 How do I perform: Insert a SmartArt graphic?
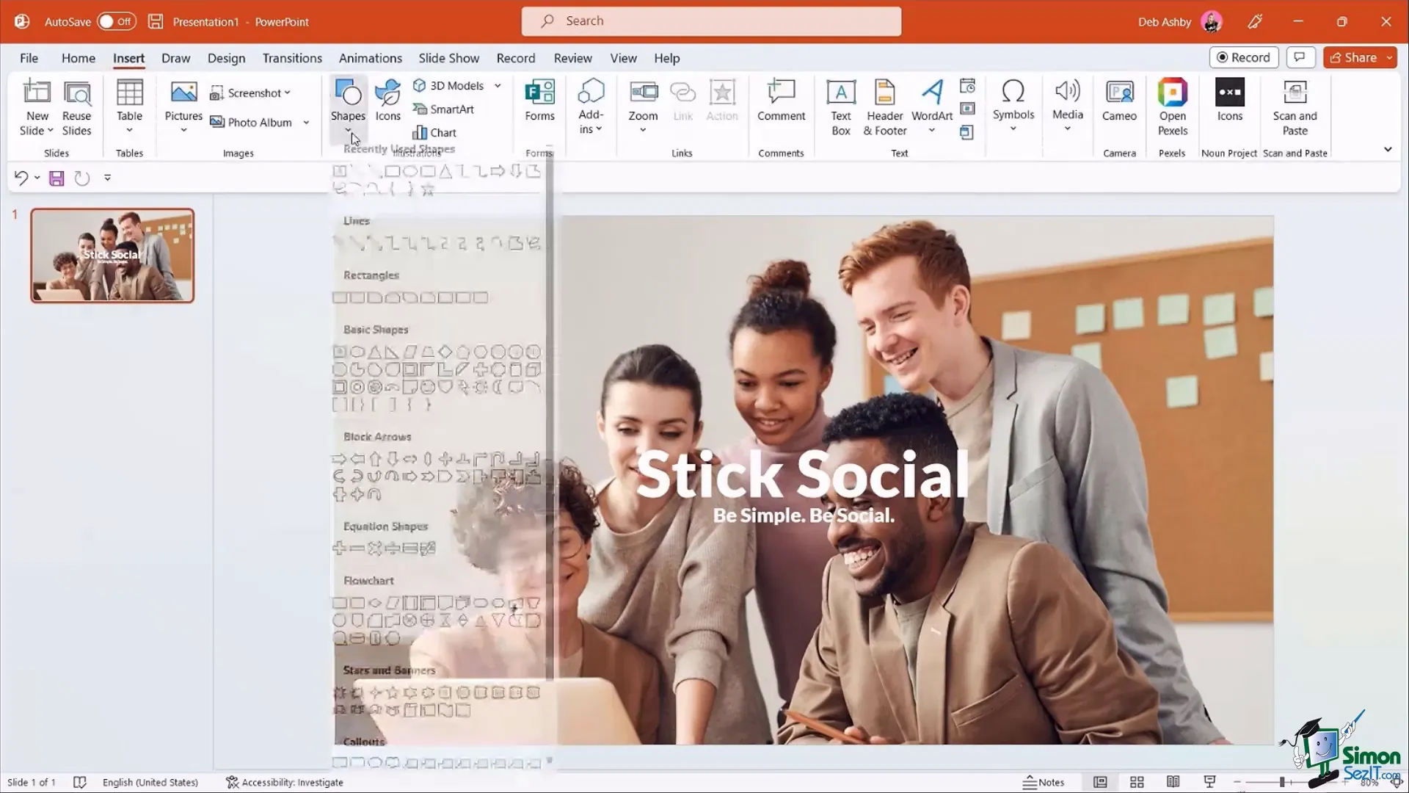[x=443, y=109]
